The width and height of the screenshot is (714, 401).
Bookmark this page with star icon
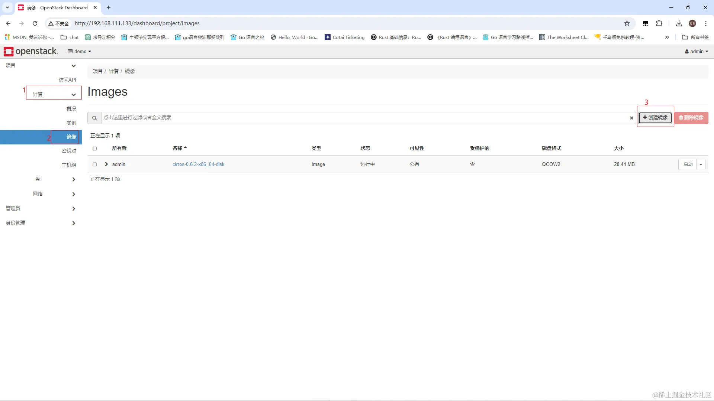tap(627, 23)
